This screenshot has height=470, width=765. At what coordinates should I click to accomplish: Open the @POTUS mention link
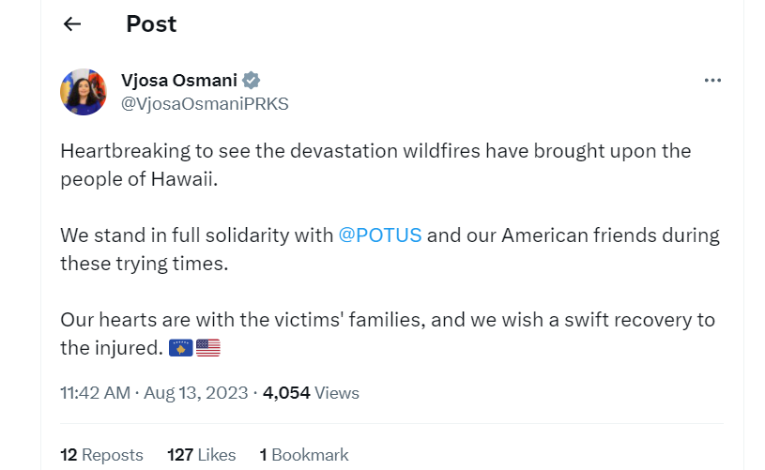tap(380, 235)
